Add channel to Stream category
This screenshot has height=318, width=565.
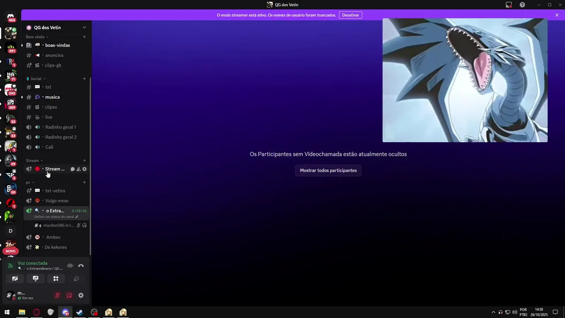84,160
